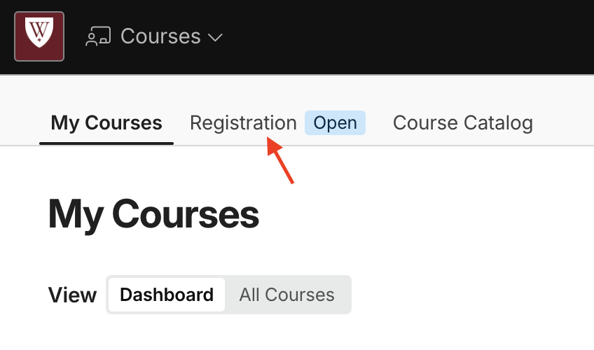This screenshot has width=594, height=350.
Task: Click the underline beneath My Courses tab
Action: pos(106,143)
